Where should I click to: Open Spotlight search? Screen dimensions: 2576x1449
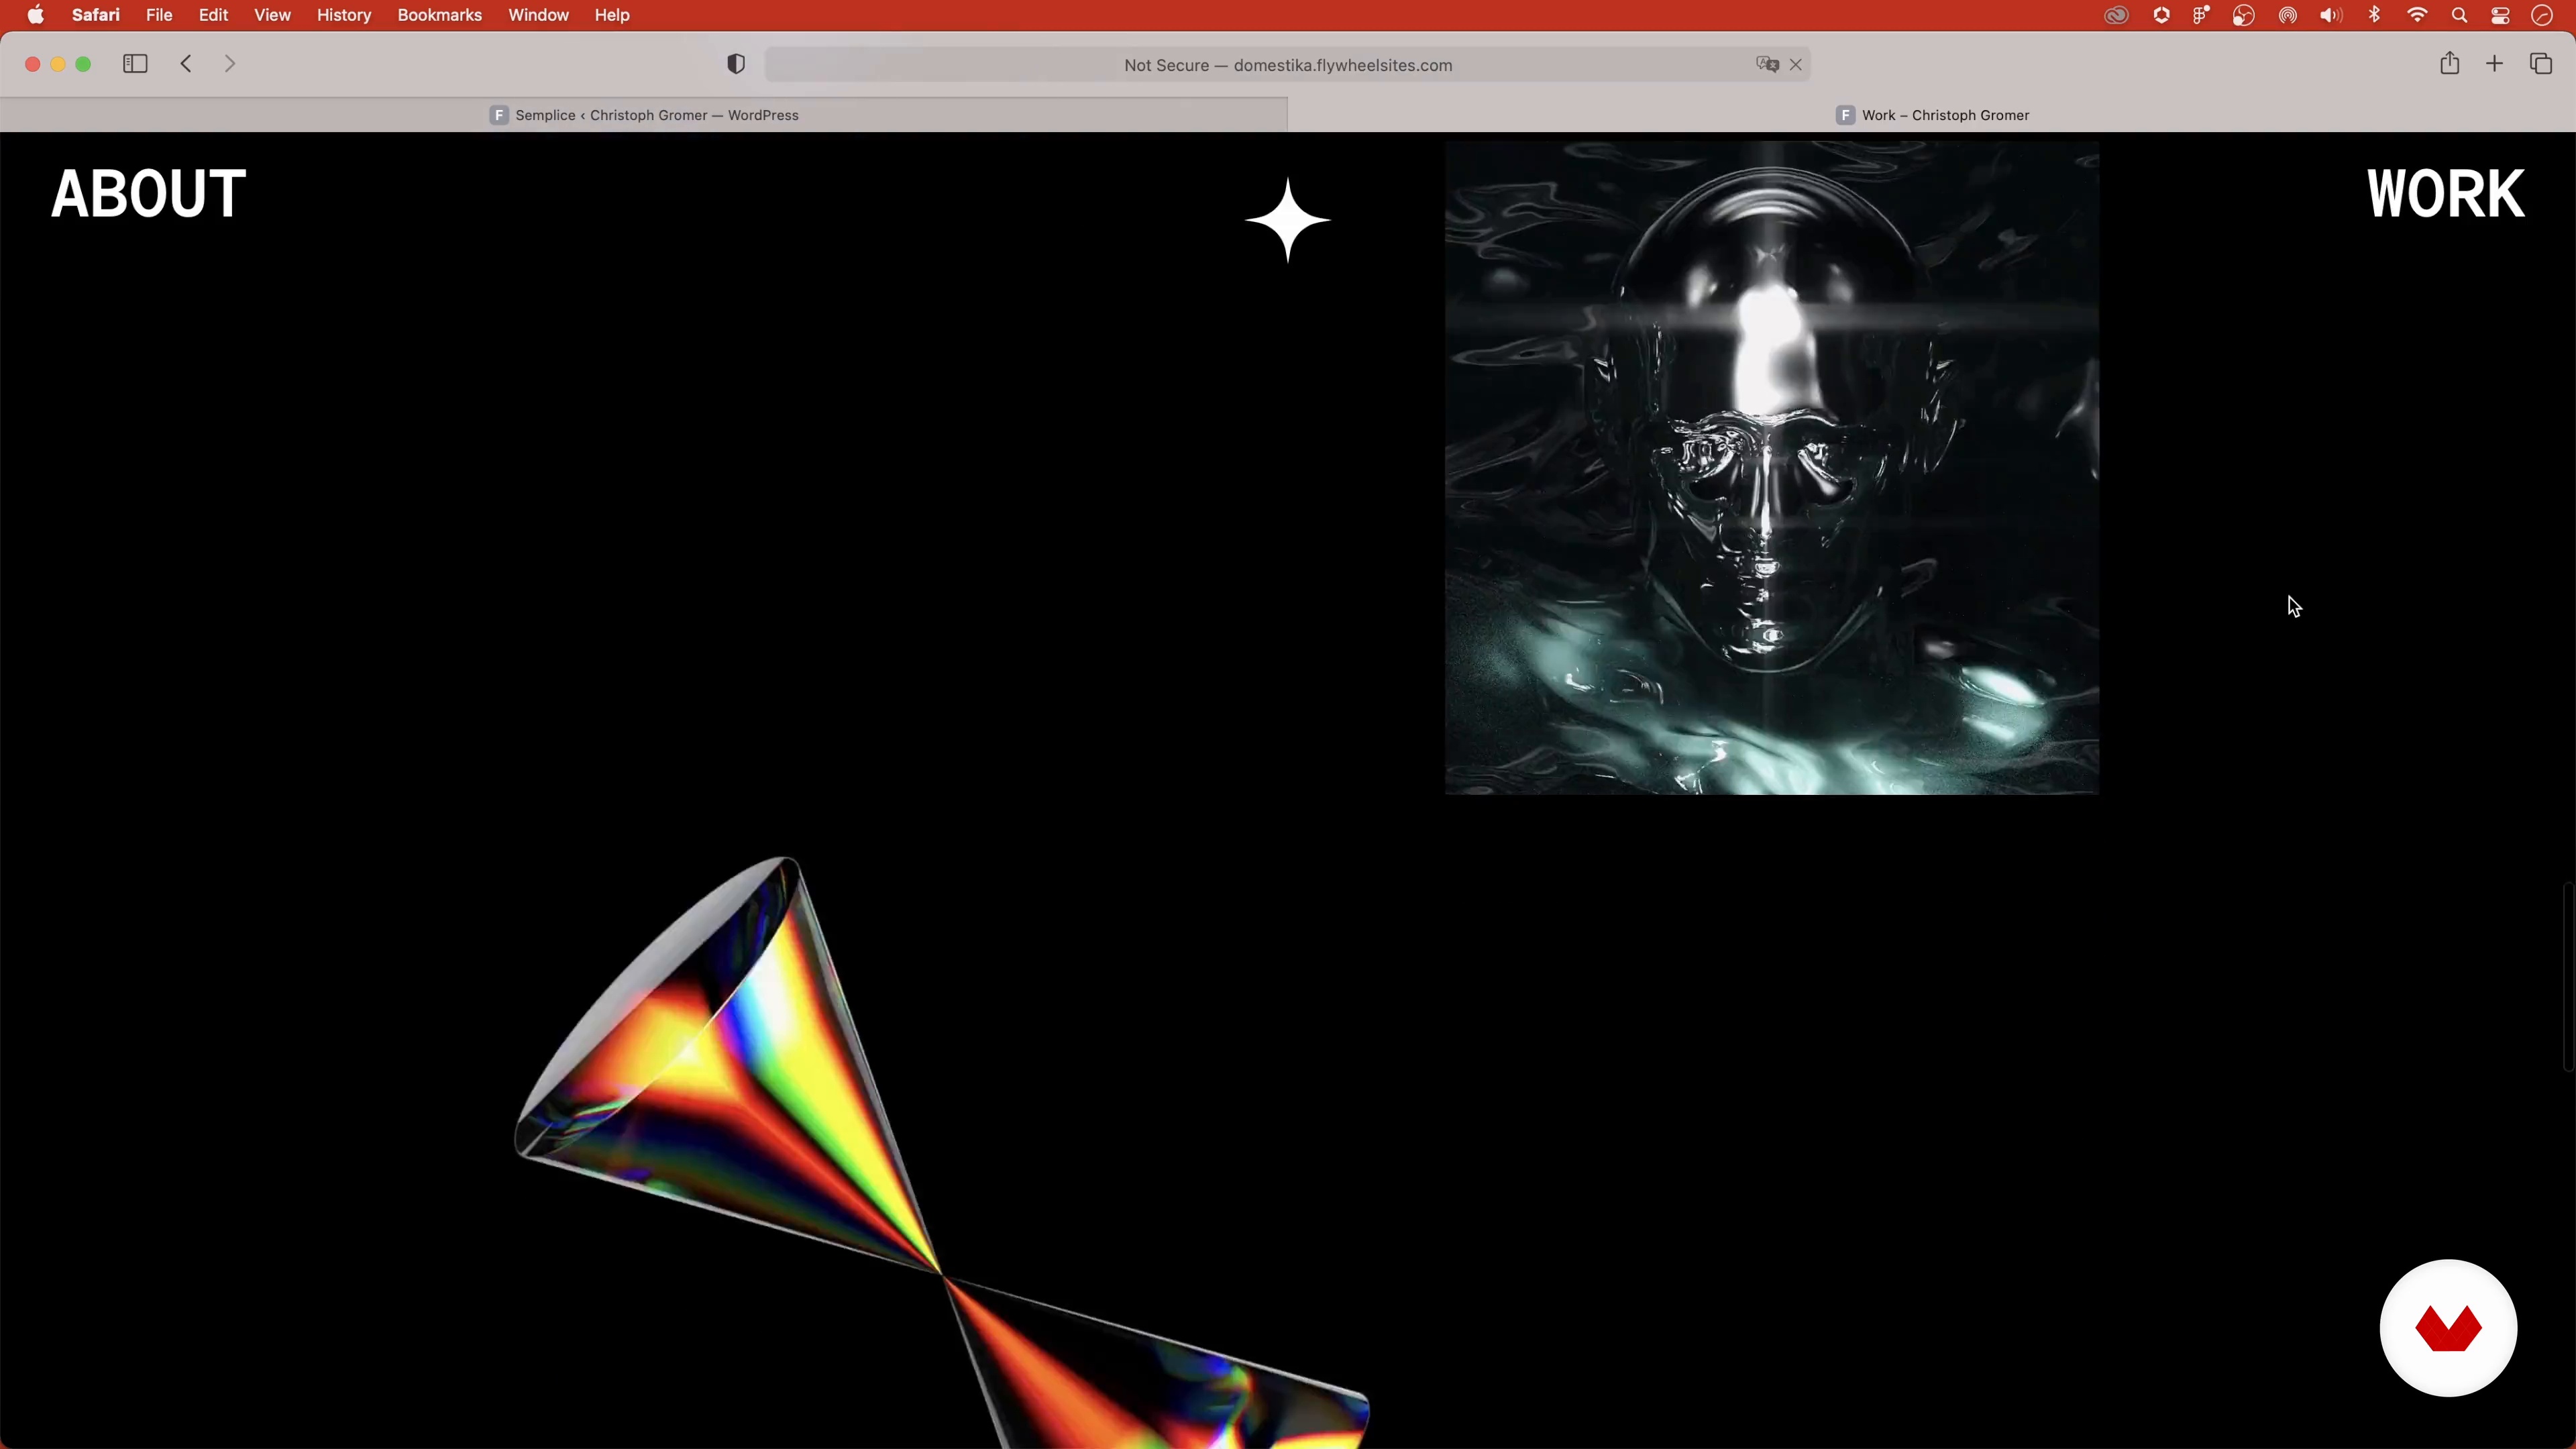(2459, 15)
